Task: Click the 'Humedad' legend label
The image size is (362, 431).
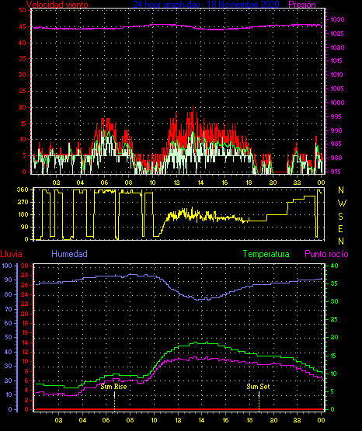Action: [x=70, y=254]
